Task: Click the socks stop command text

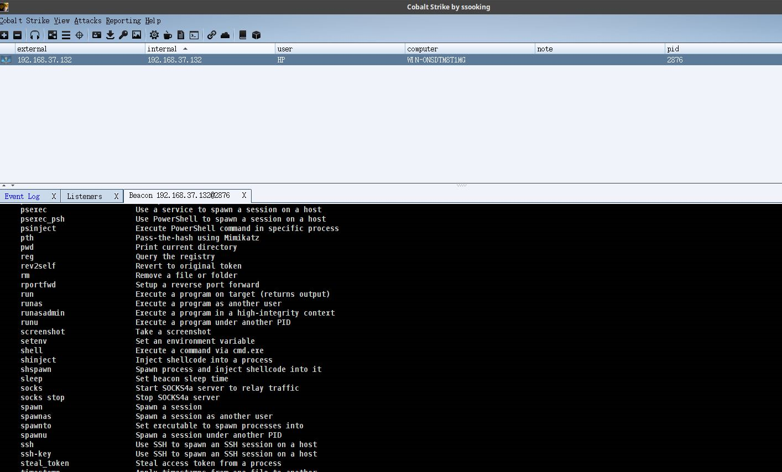Action: point(43,397)
